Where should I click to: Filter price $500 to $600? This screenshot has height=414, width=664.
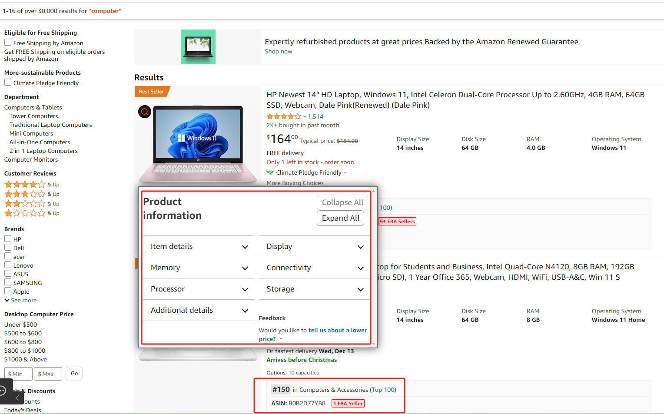tap(23, 333)
